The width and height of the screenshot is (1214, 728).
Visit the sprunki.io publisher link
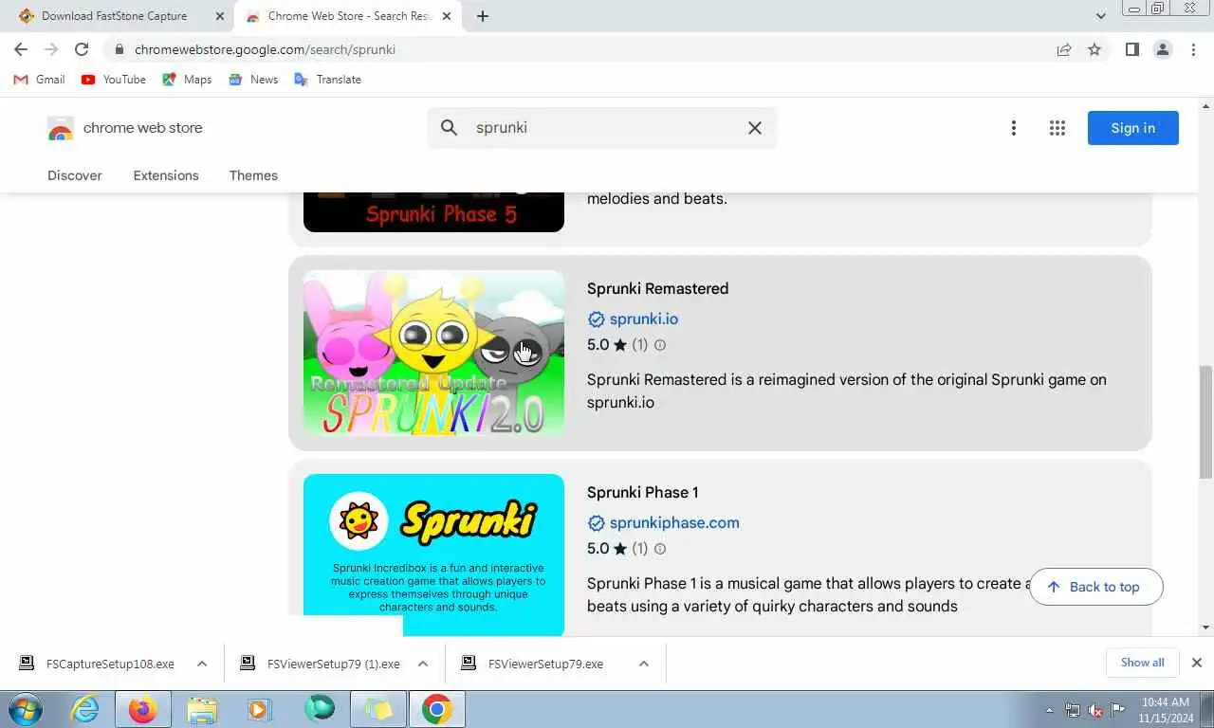643,319
